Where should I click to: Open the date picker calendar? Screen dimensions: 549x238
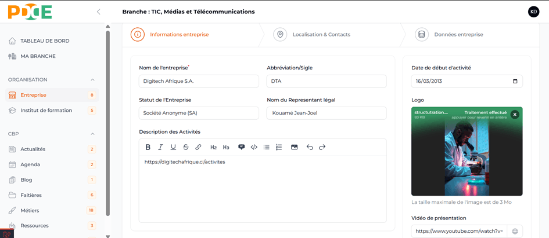click(515, 81)
